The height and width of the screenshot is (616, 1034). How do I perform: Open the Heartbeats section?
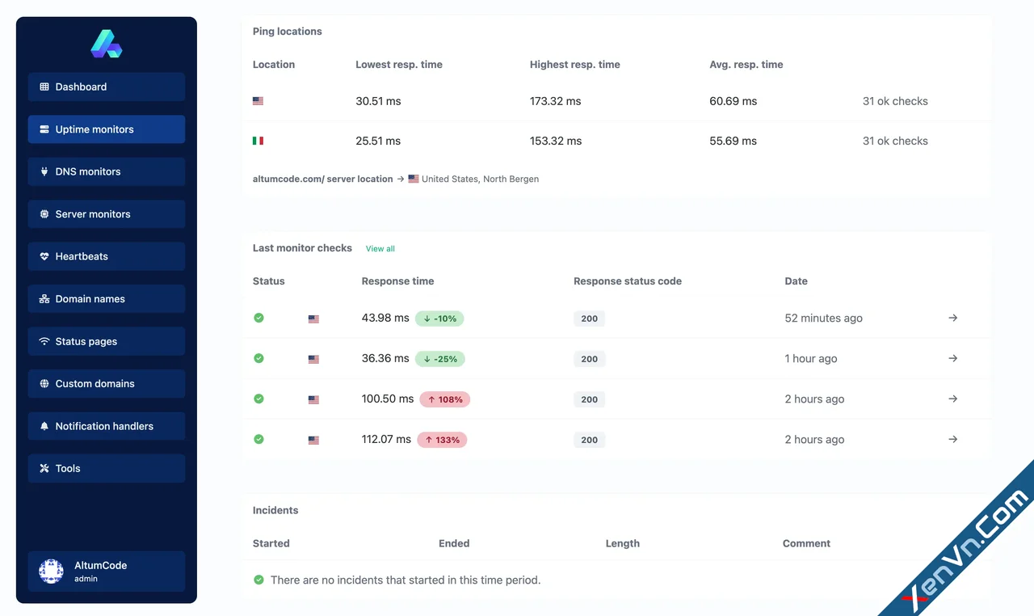[x=106, y=256]
